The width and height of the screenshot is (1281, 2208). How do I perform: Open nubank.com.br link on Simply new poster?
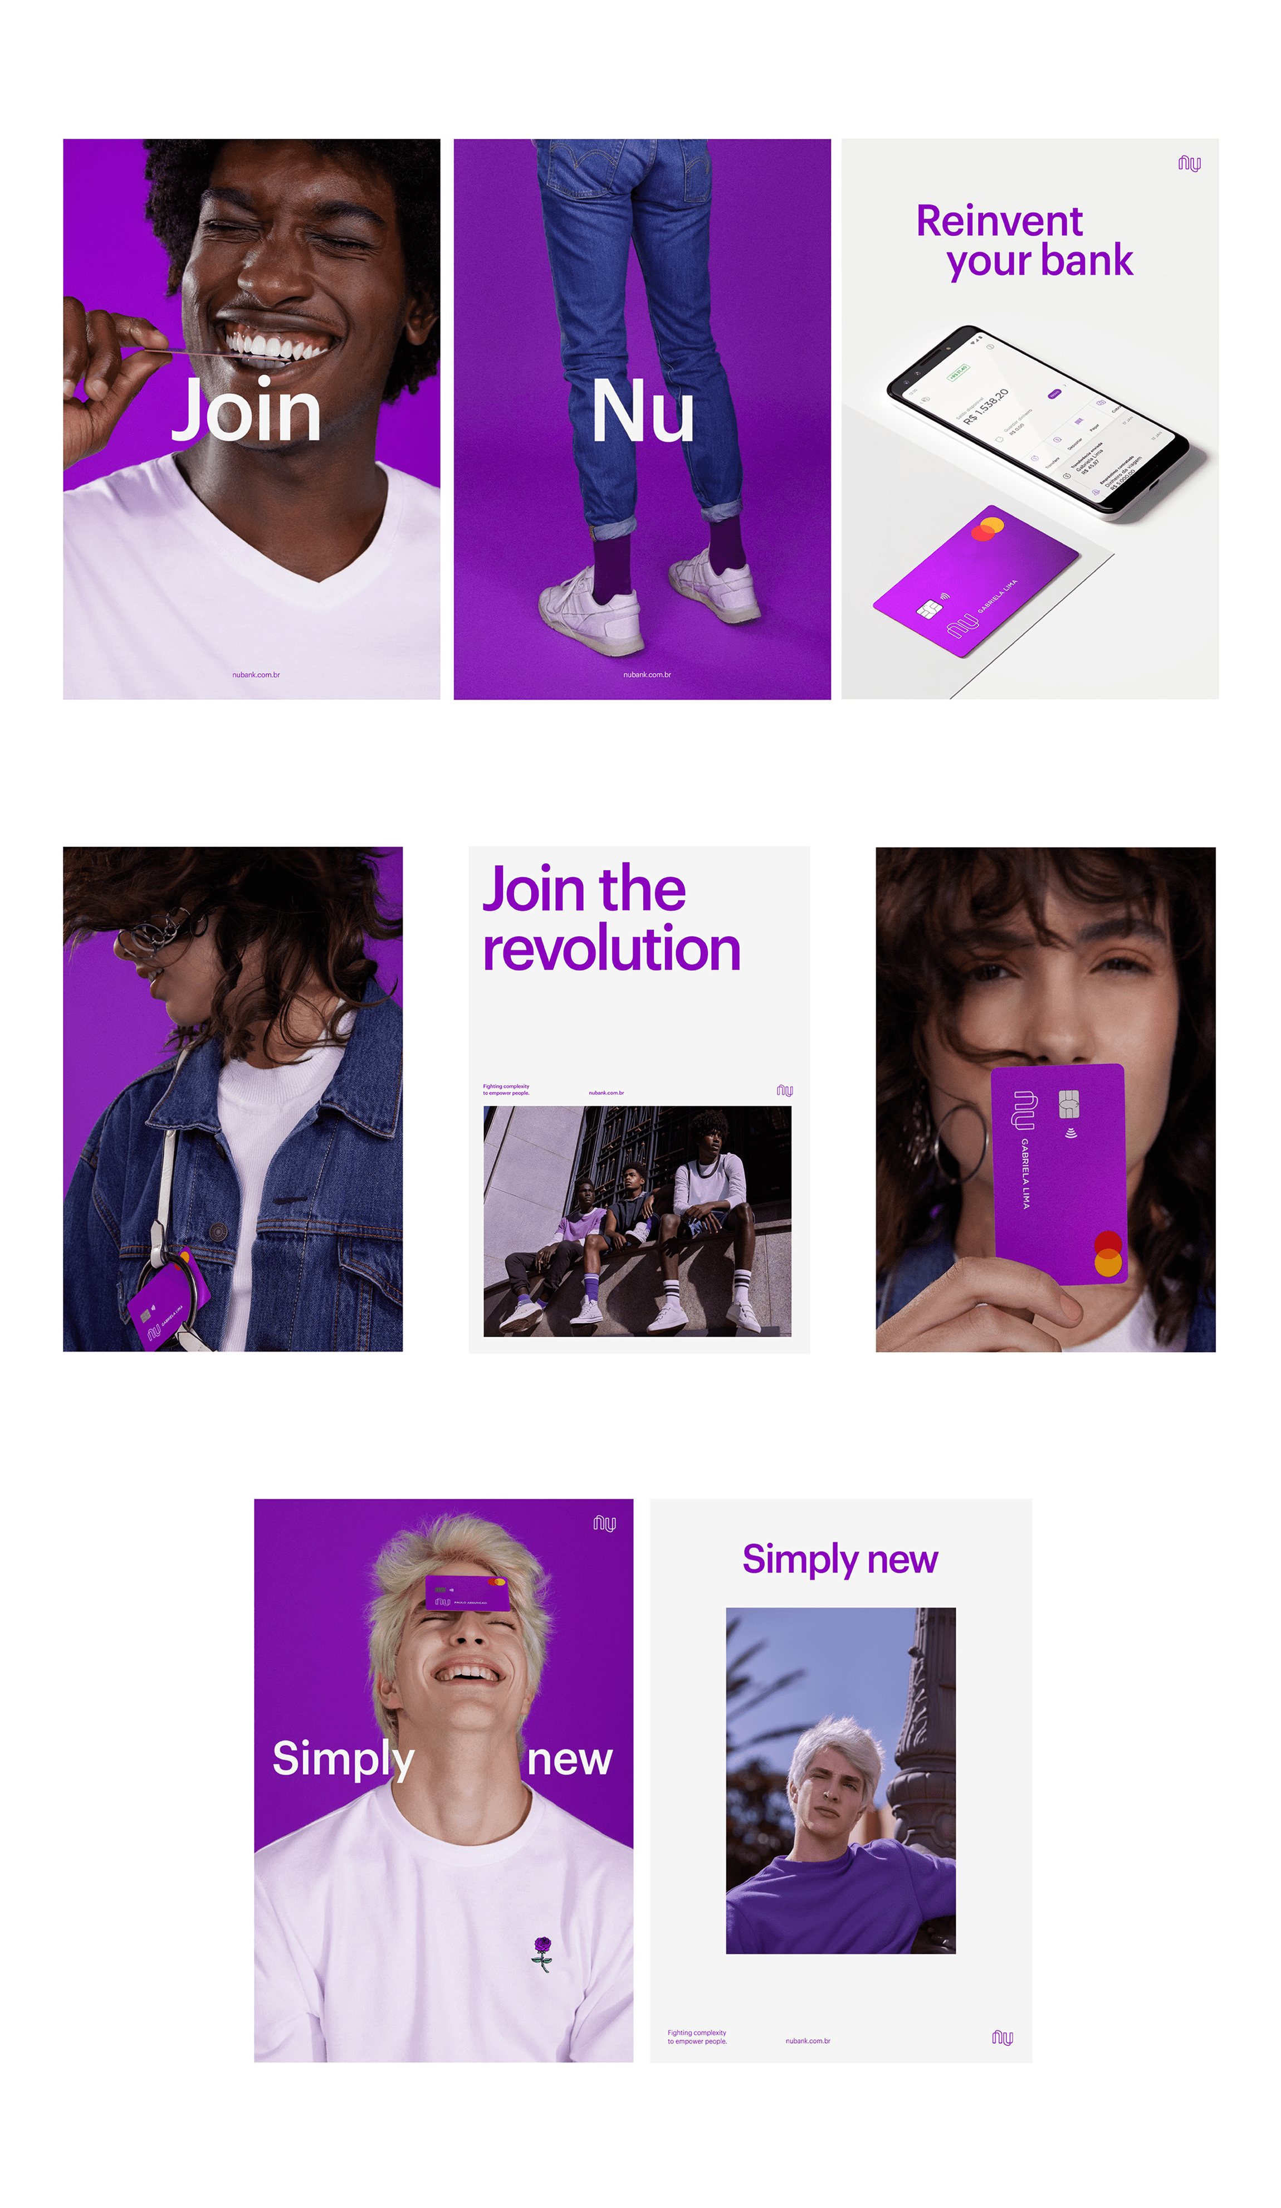807,2041
